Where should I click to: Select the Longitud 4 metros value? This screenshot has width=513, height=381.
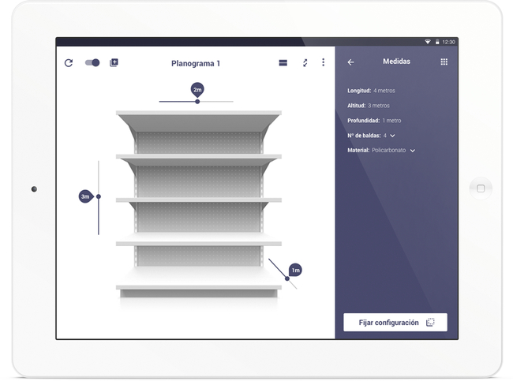pyautogui.click(x=384, y=91)
